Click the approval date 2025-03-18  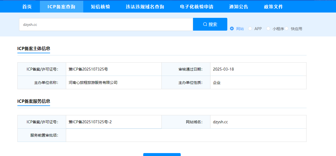click(223, 69)
